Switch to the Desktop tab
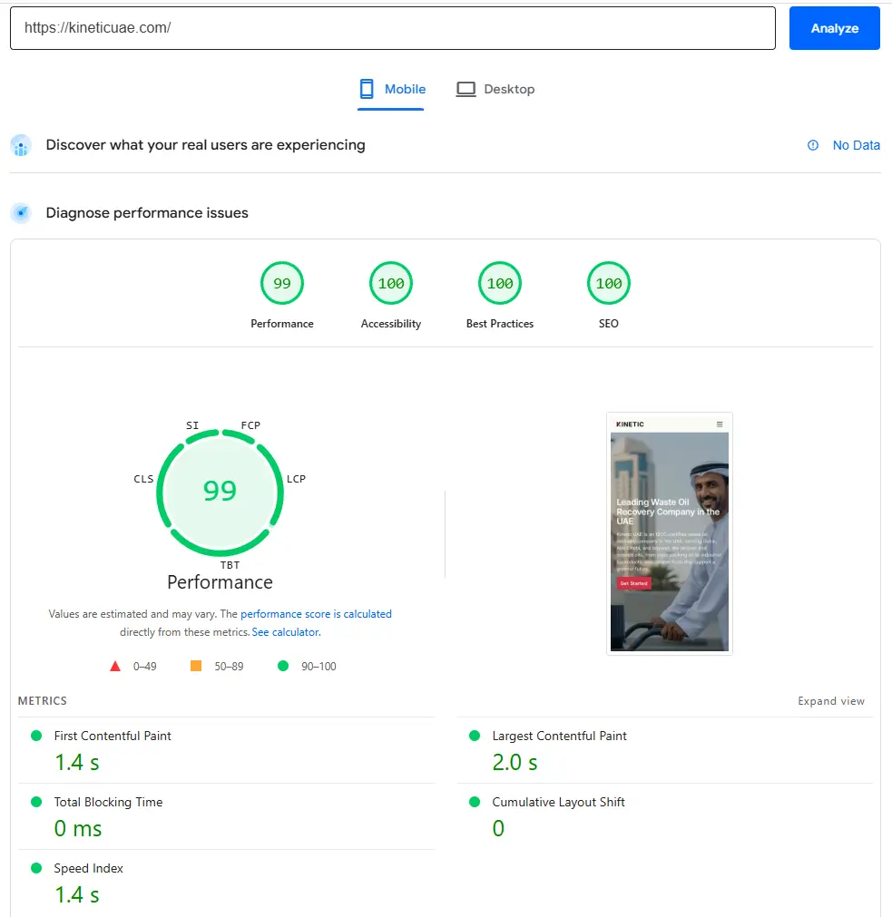 coord(495,89)
